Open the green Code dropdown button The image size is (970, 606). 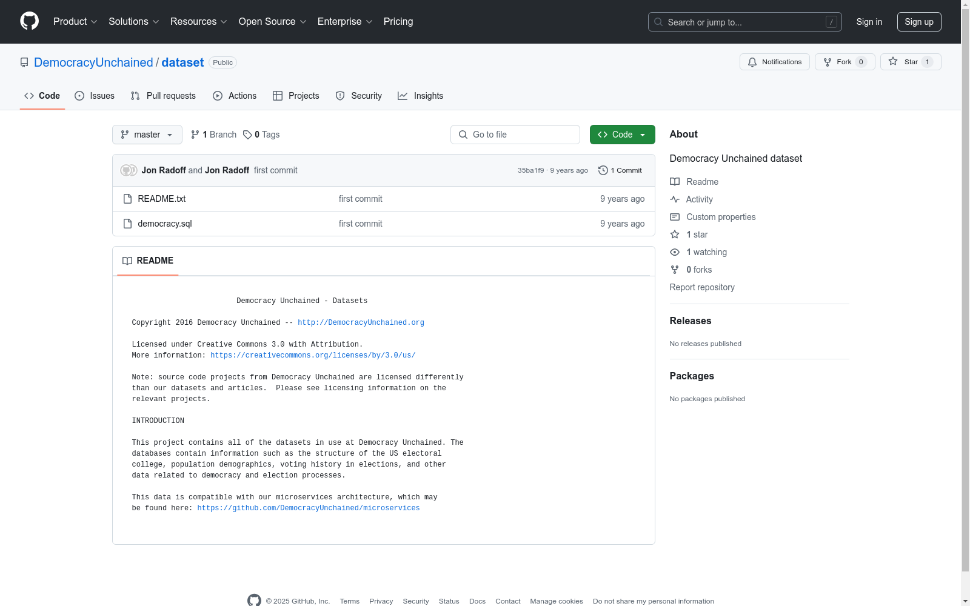[x=622, y=135]
